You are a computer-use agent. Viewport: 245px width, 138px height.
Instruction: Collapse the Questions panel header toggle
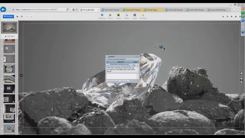click(x=107, y=57)
